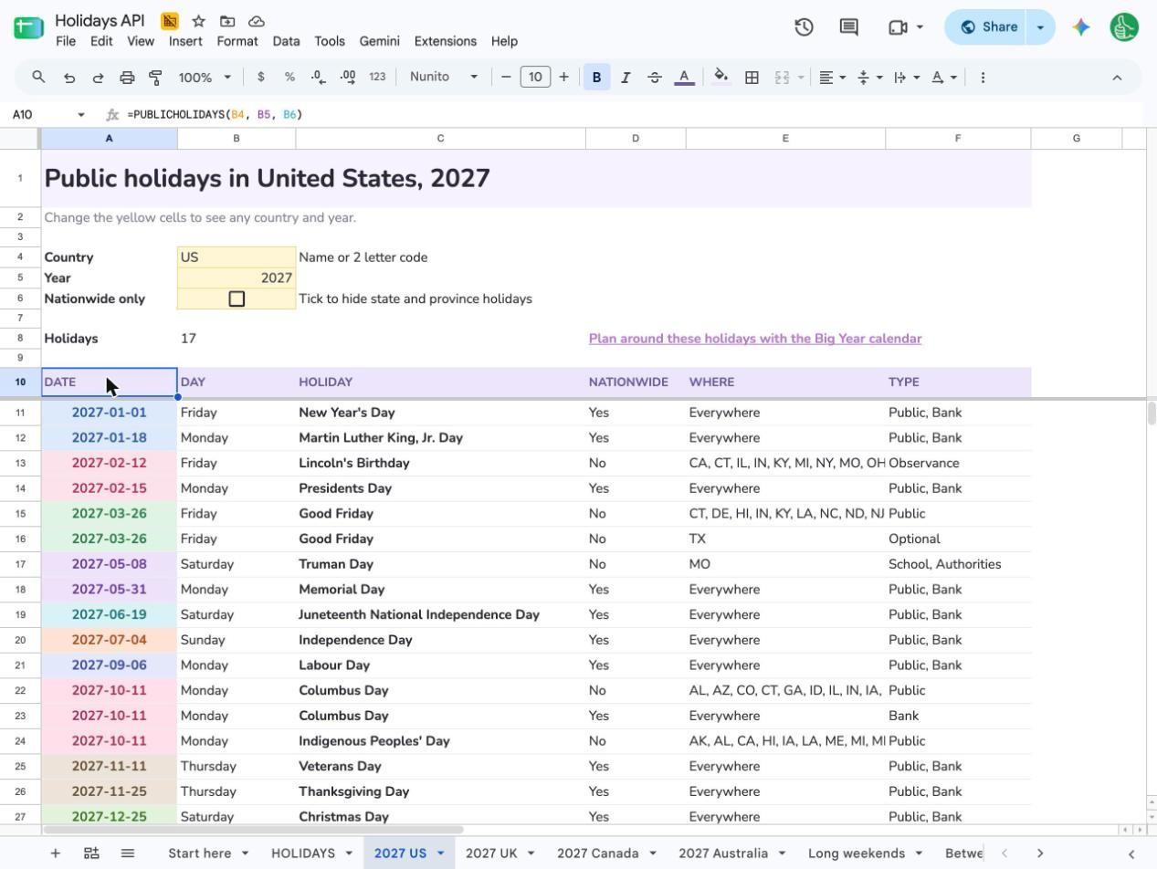The image size is (1157, 869).
Task: Open the text rotation dropdown
Action: (x=943, y=78)
